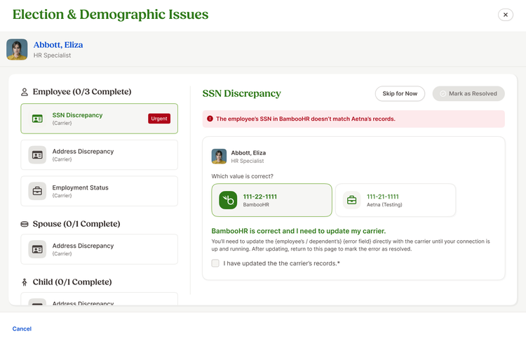Click Abbott, Eliza avatar in SSN card
The width and height of the screenshot is (526, 344).
pos(219,157)
